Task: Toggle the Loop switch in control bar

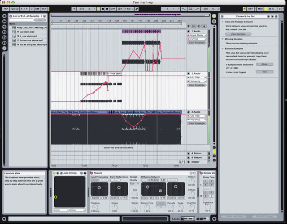Action: (x=190, y=9)
